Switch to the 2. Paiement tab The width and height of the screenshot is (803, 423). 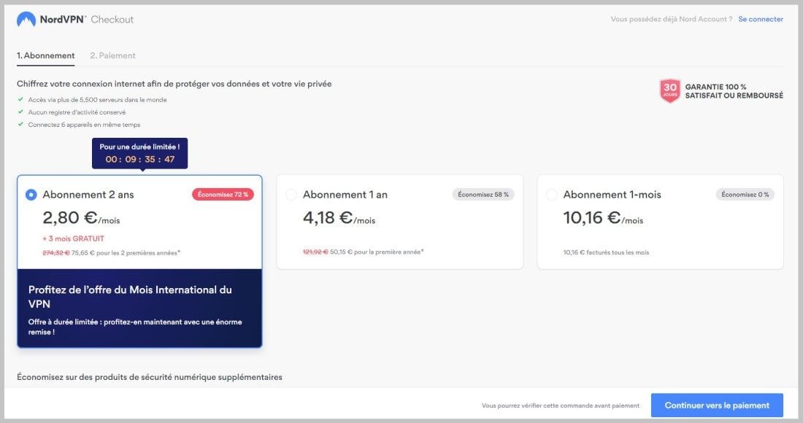pyautogui.click(x=112, y=55)
